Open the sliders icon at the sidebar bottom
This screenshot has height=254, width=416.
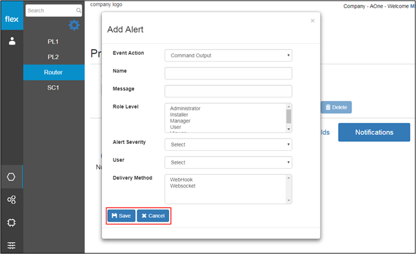pyautogui.click(x=12, y=246)
